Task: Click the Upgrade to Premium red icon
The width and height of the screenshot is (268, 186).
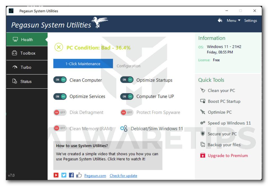Action: pyautogui.click(x=203, y=155)
